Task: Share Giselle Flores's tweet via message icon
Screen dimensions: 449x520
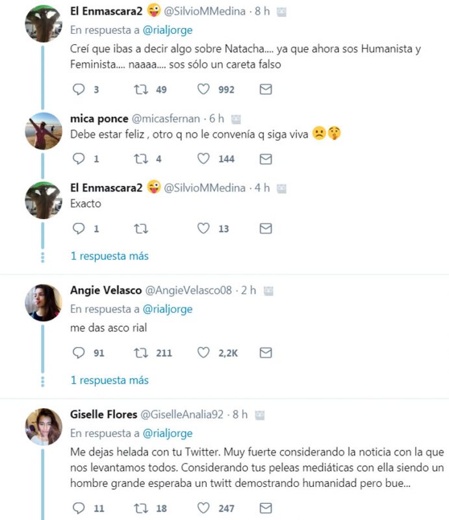Action: pyautogui.click(x=265, y=507)
